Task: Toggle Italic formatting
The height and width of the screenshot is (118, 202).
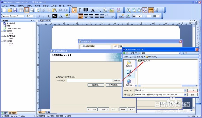Action: 44,16
